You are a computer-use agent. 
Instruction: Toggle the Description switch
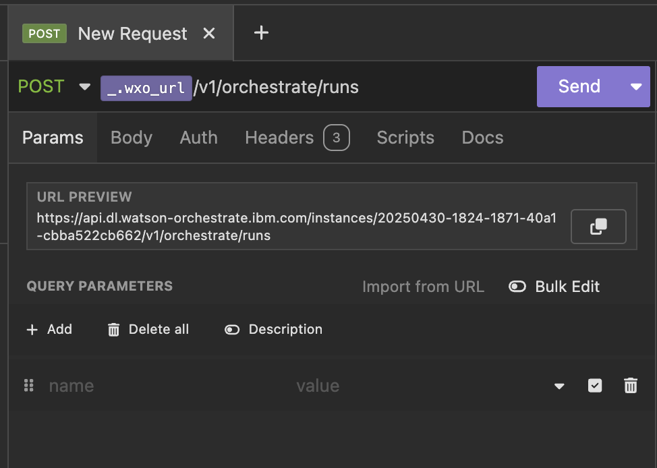pos(232,330)
